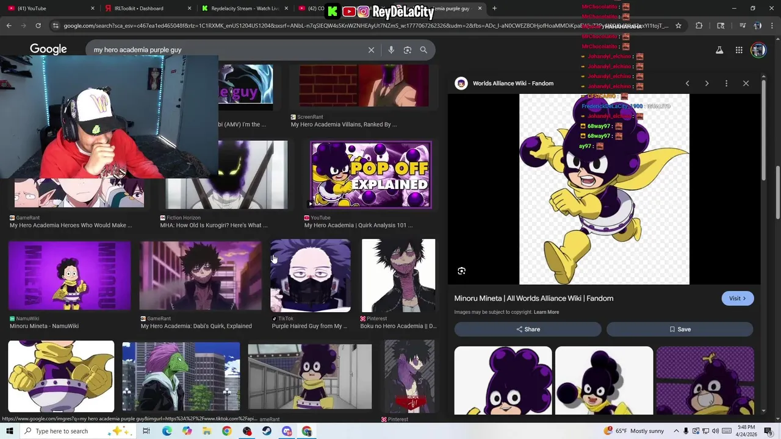Save the previewed Mineta image
This screenshot has height=439, width=781.
[680, 329]
